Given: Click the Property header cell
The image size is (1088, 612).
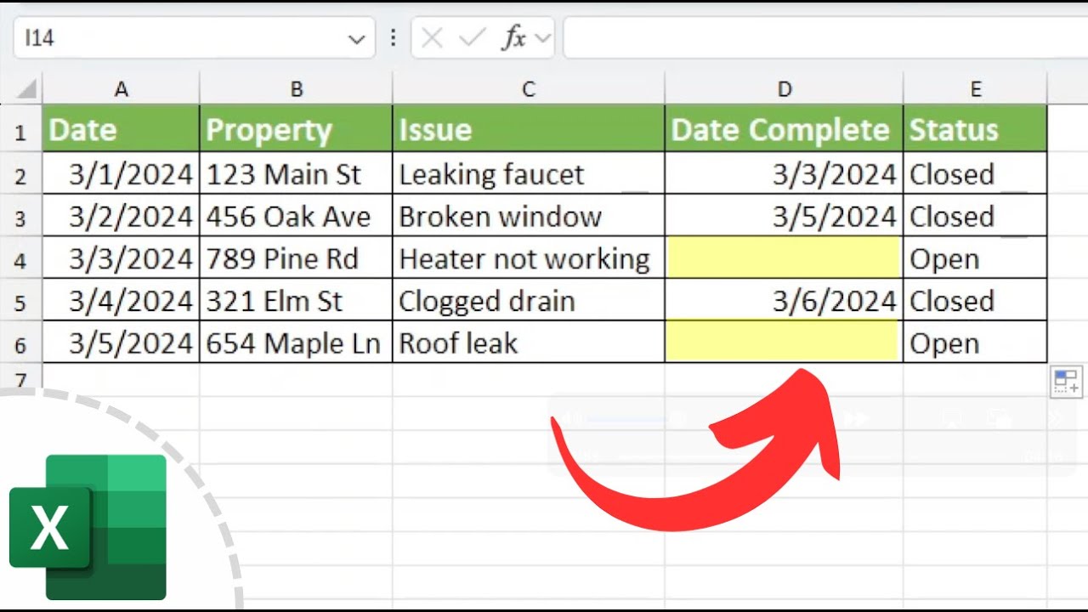Looking at the screenshot, I should click(296, 129).
